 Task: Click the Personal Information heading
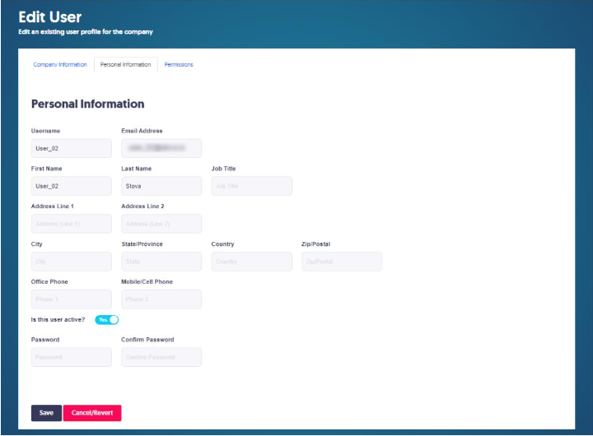[x=88, y=104]
